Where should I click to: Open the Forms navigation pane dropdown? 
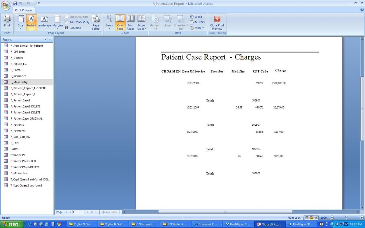(x=45, y=40)
